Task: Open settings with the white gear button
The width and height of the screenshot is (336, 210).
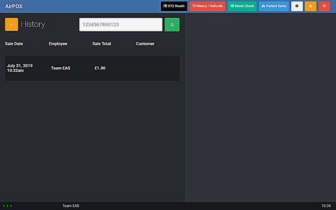Action: tap(297, 6)
